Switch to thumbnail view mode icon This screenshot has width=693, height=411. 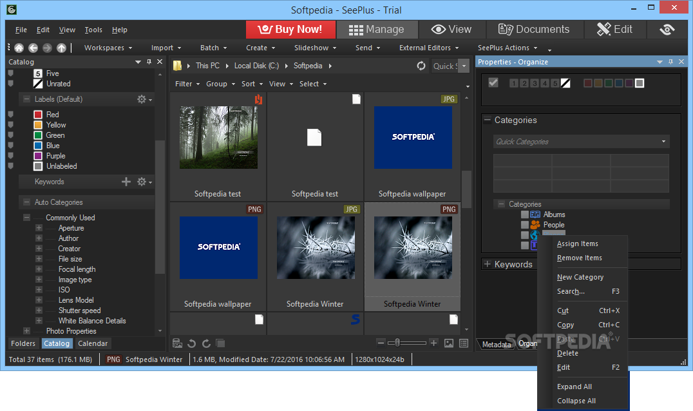[x=449, y=343]
